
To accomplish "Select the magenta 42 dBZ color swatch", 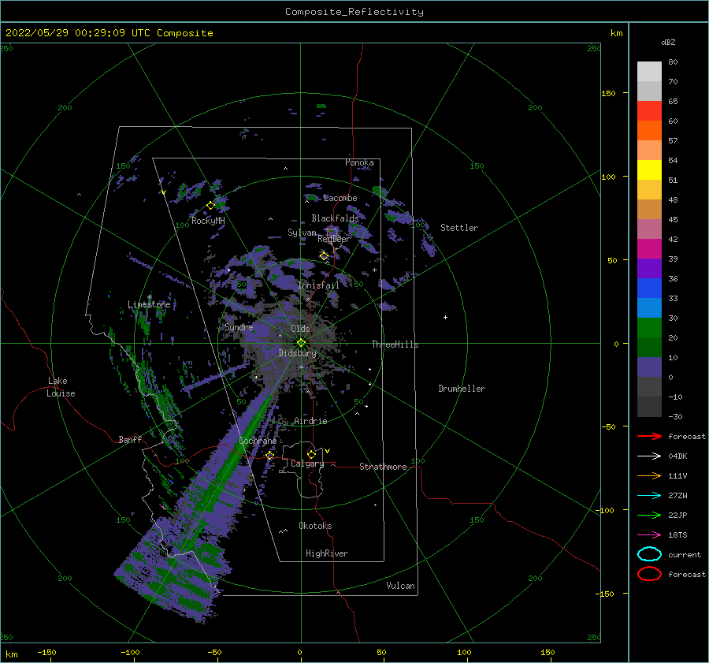I will pos(649,248).
